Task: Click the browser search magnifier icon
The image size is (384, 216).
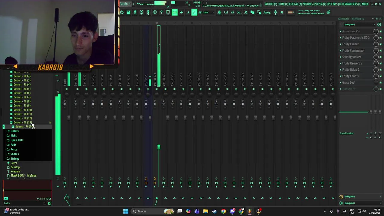Action: 49,204
